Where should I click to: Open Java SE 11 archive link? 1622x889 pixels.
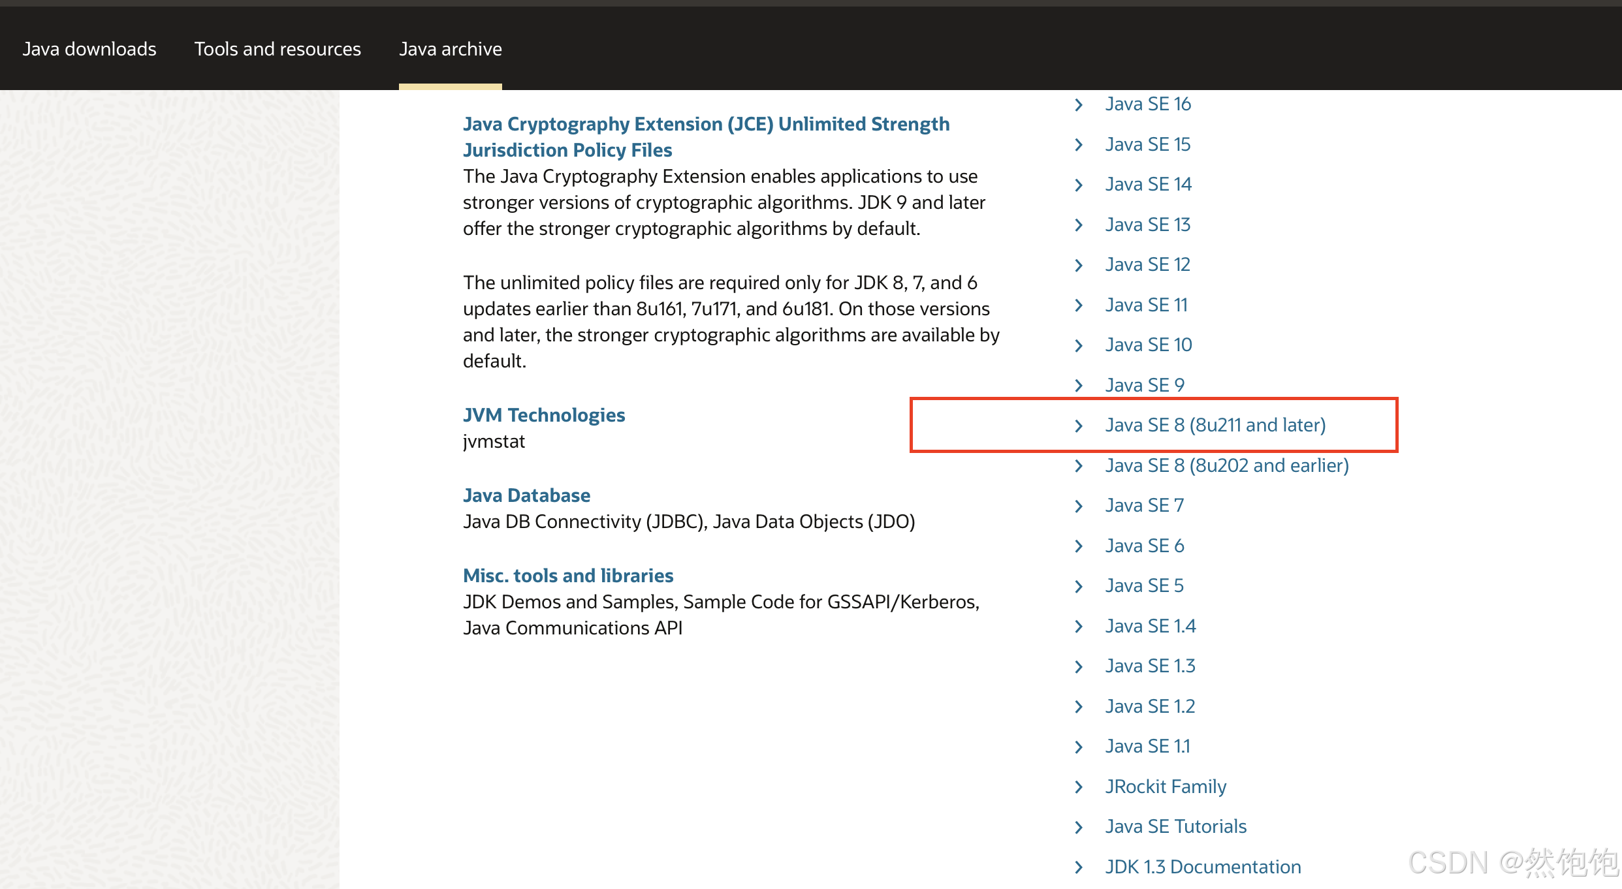click(x=1147, y=305)
